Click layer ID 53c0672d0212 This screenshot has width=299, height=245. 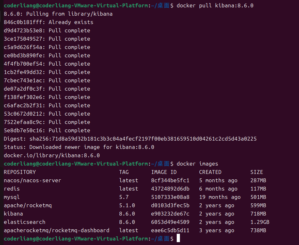23,114
